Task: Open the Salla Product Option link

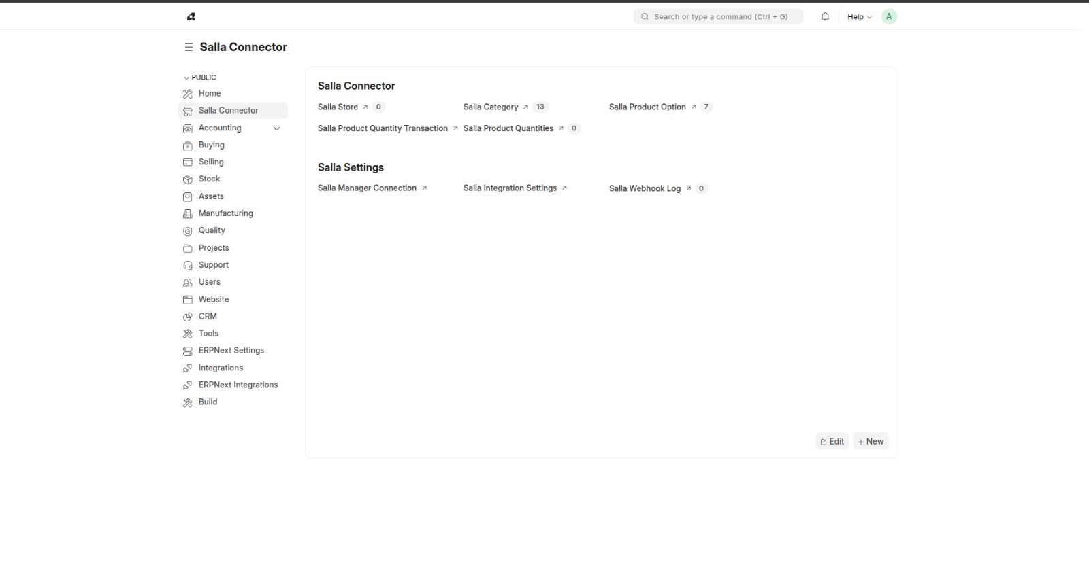Action: [x=647, y=107]
